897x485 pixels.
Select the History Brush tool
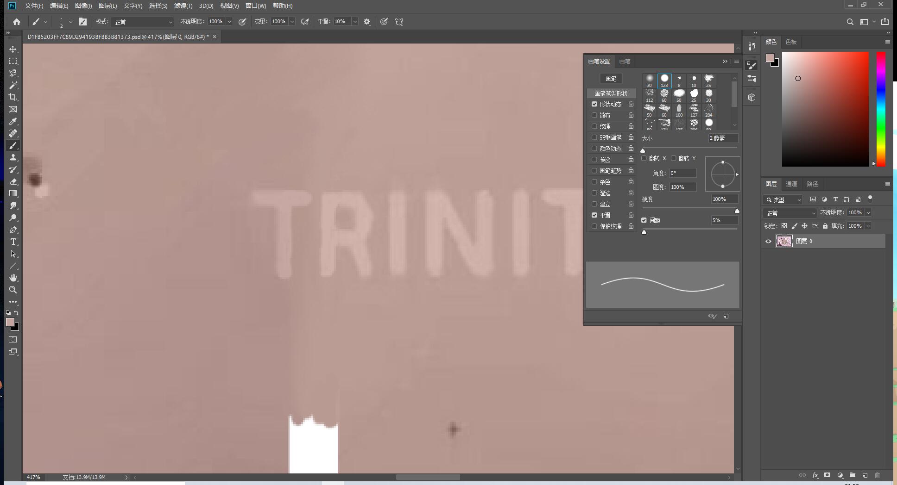13,169
